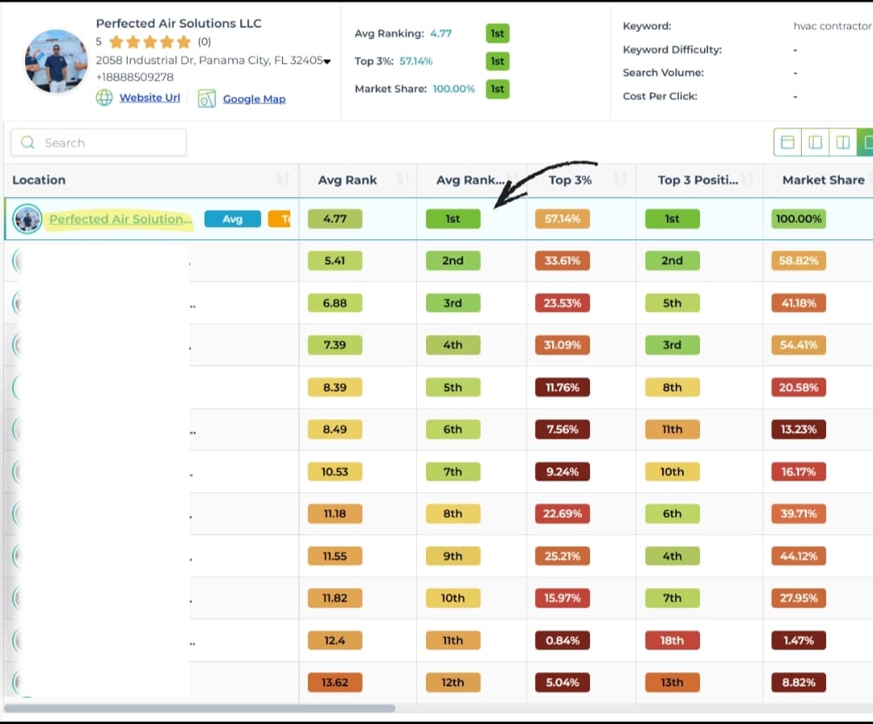Screen dimensions: 873x724
Task: Click the search magnifying glass icon
Action: [x=27, y=142]
